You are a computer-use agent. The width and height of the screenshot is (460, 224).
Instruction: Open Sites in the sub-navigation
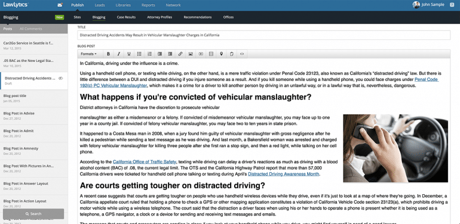(77, 17)
